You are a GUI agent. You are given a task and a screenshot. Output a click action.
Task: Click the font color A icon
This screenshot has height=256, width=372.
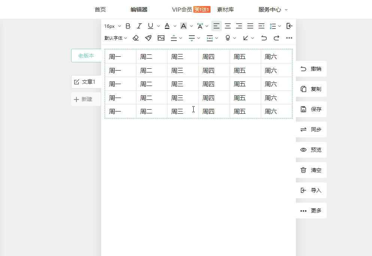tap(167, 26)
